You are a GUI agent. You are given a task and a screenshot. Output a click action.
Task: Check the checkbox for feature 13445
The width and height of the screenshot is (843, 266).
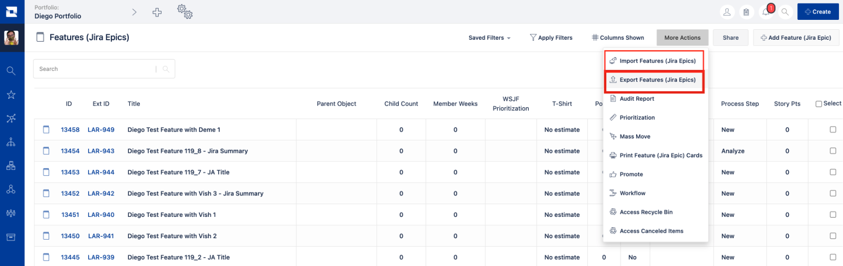(833, 257)
